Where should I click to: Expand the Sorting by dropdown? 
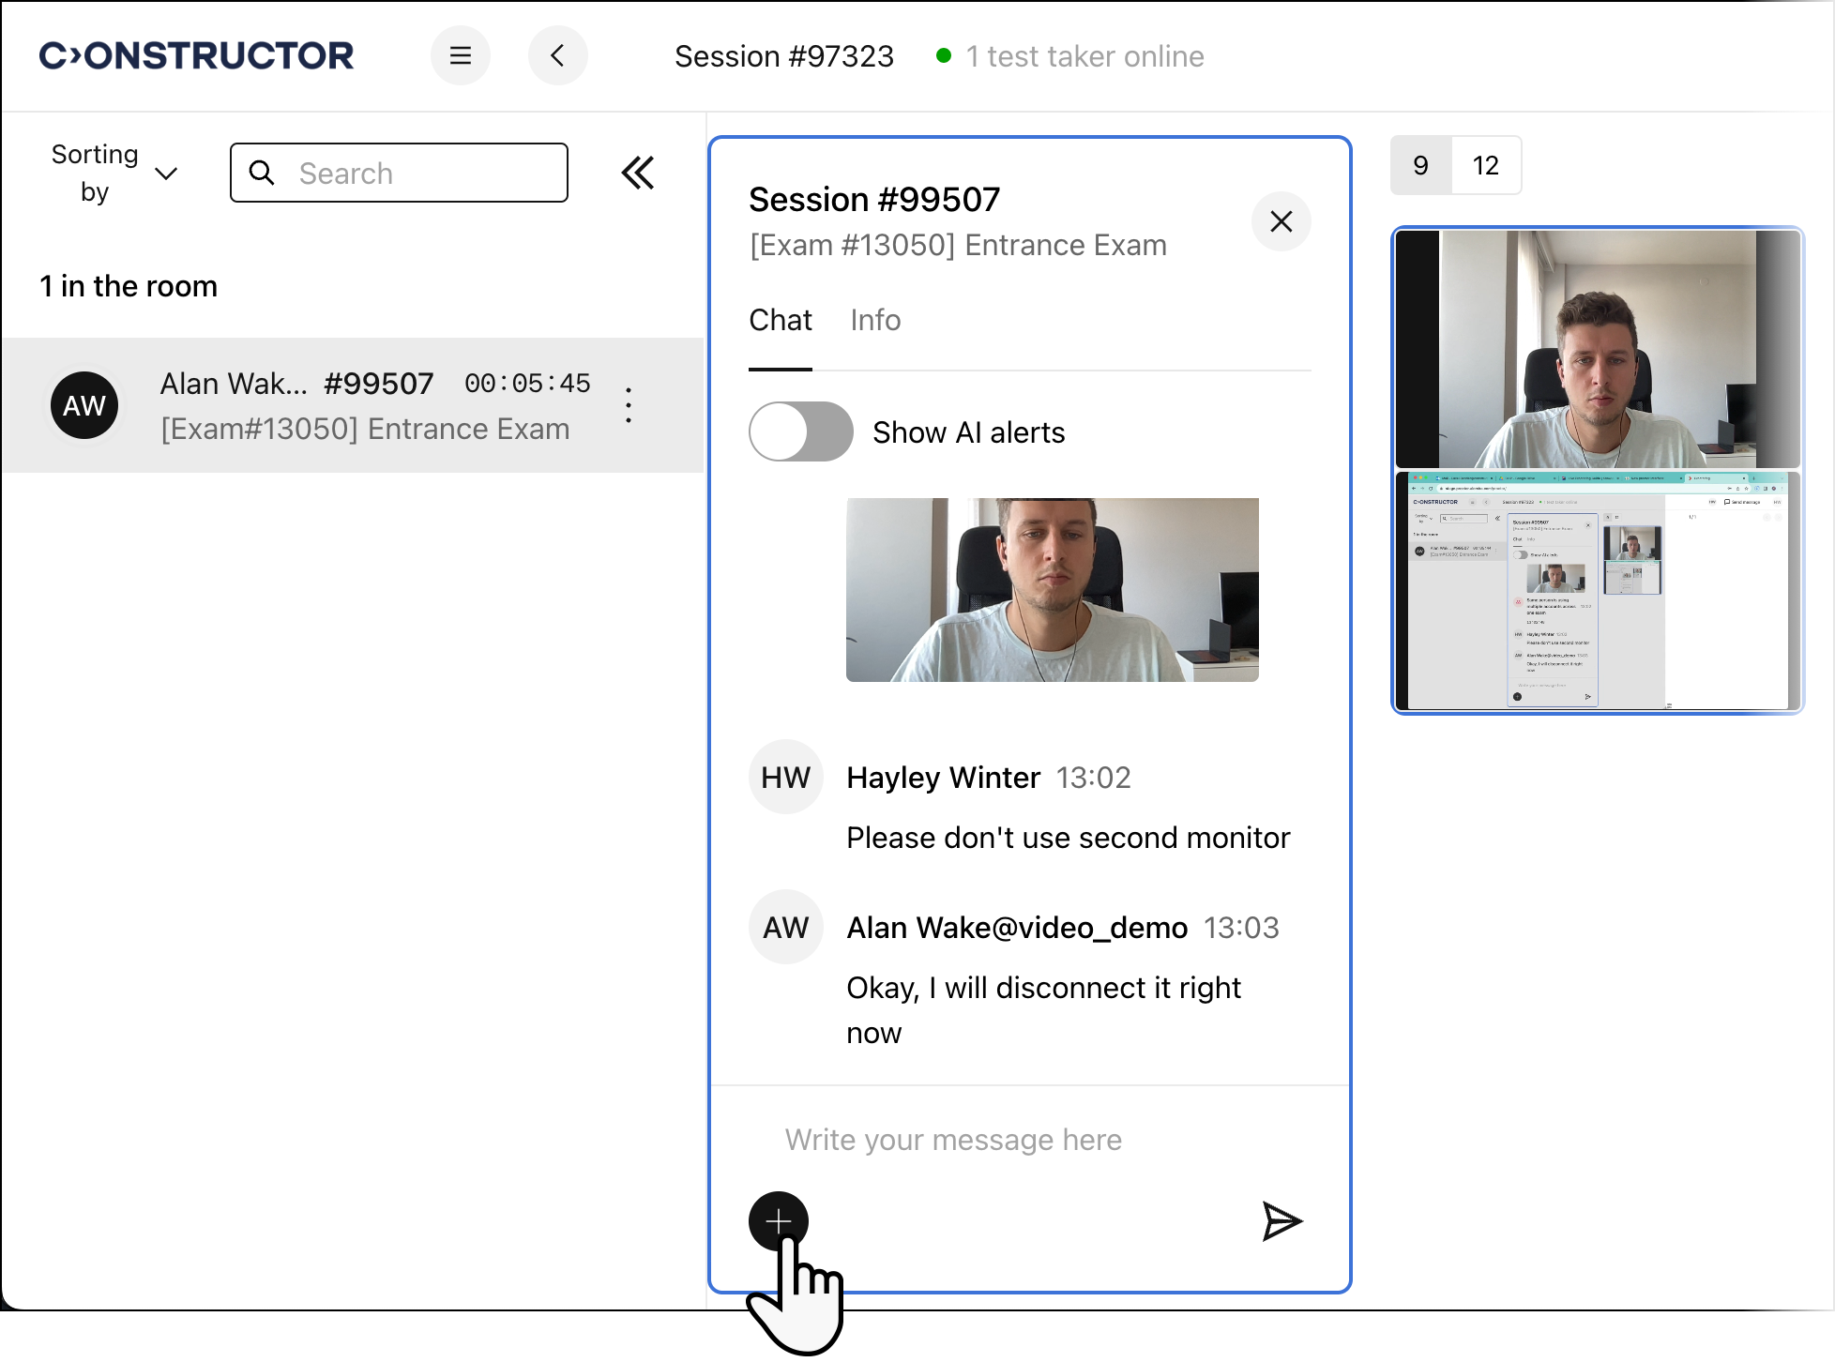click(x=114, y=173)
